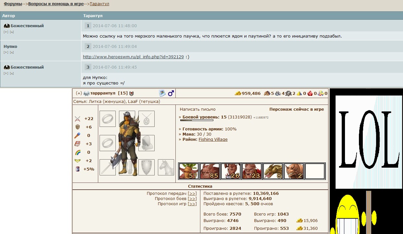Click the [ц] quote icon under Нупко

point(12,52)
